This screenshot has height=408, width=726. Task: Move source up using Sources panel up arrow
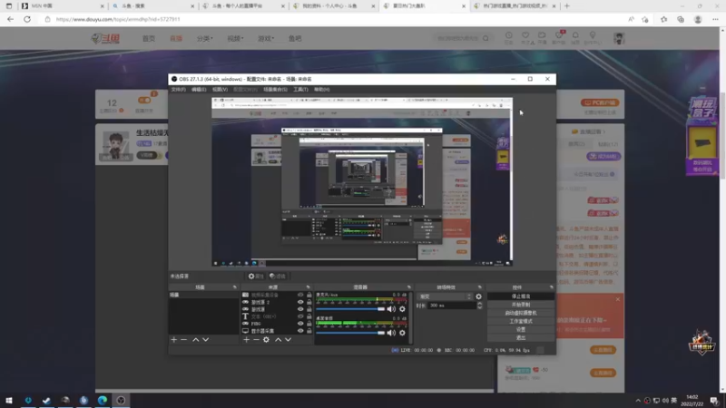(279, 339)
